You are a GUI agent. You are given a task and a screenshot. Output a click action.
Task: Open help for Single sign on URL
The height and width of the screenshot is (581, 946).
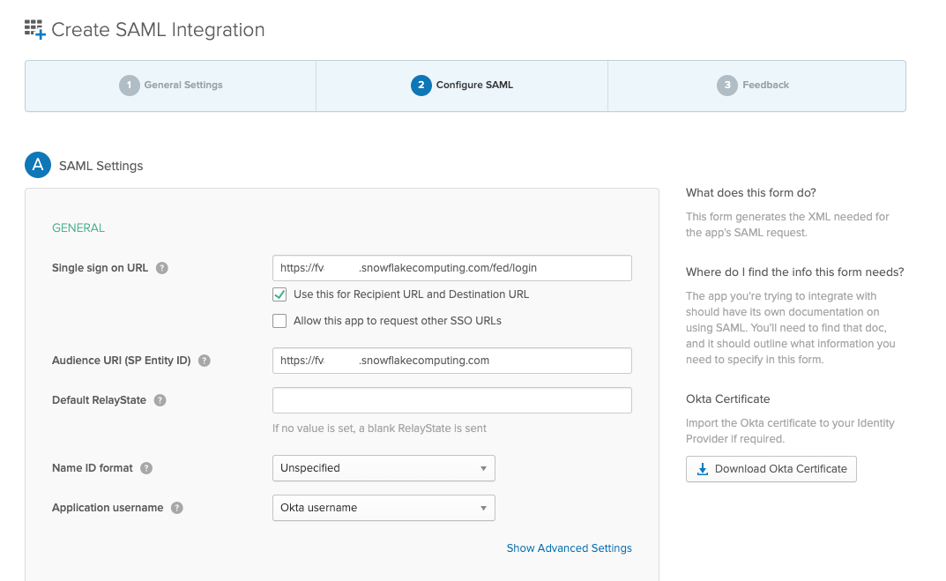click(161, 268)
